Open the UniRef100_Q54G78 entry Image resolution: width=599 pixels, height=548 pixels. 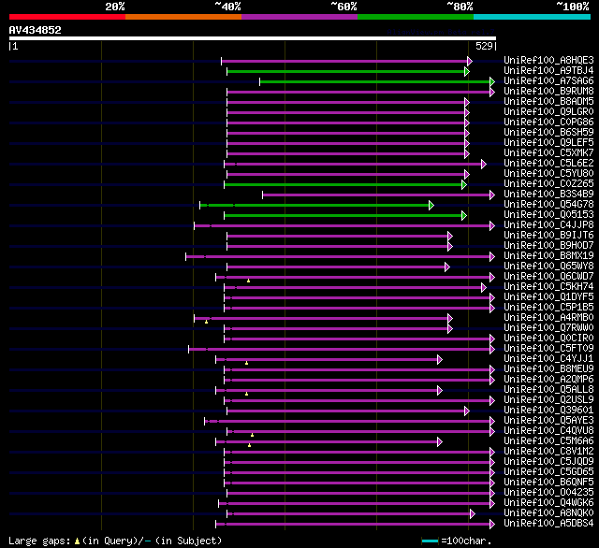(548, 205)
